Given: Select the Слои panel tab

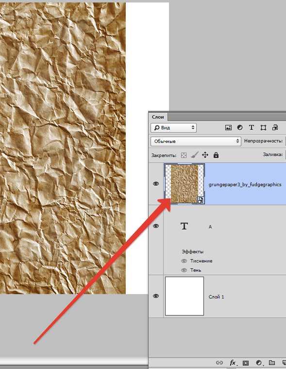Looking at the screenshot, I should click(158, 117).
